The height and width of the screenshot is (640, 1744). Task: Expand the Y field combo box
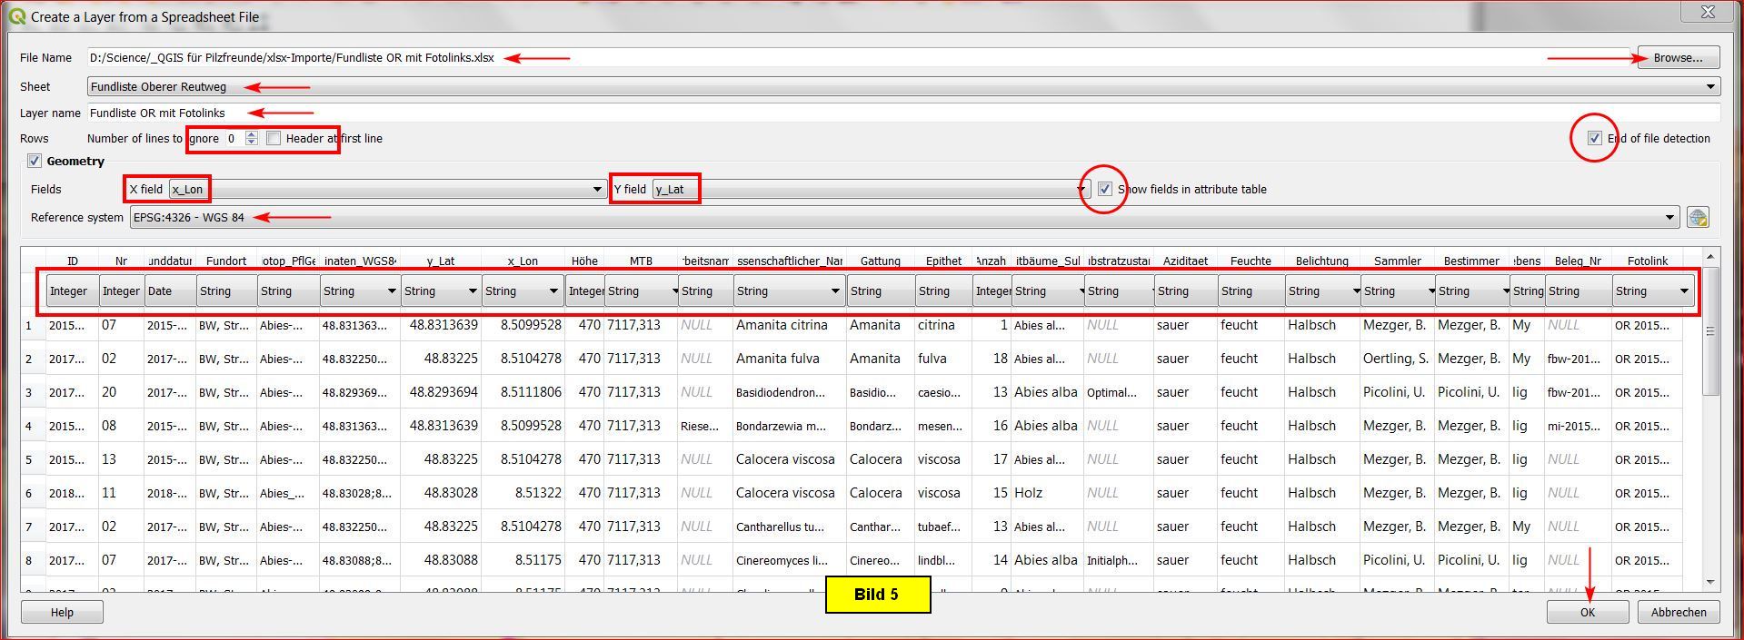tap(1081, 190)
